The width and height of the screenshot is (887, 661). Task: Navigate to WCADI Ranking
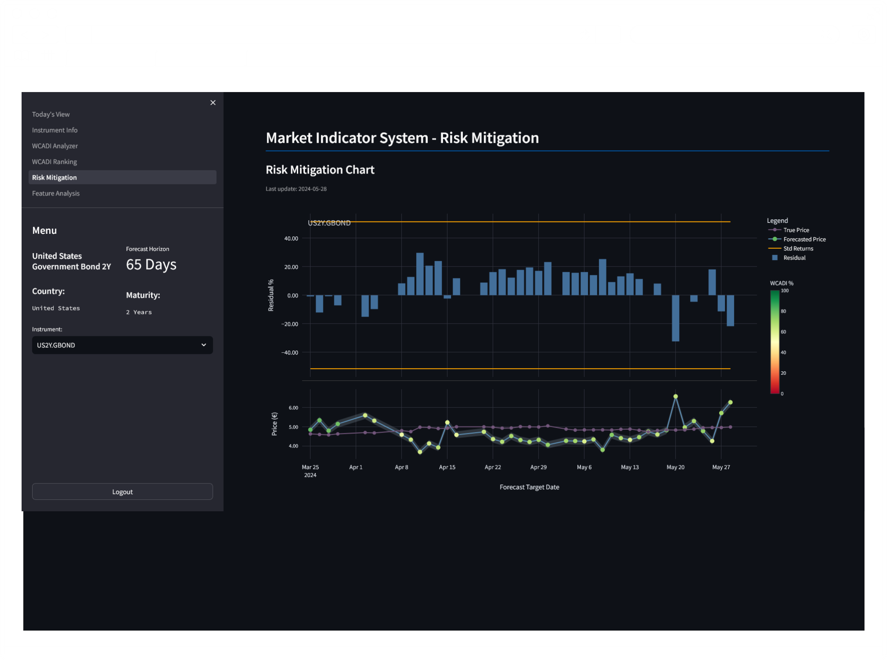[54, 162]
